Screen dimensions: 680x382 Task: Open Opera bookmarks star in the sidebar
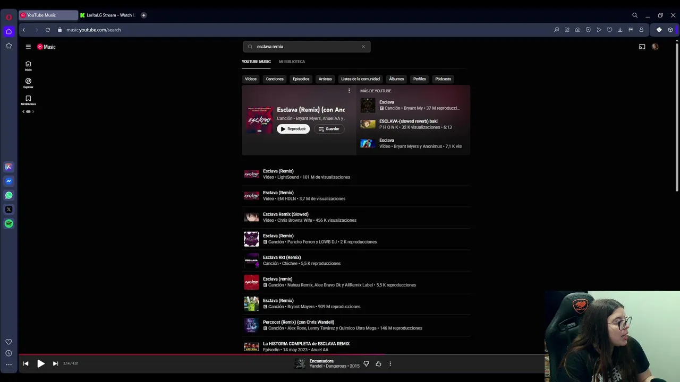8,46
